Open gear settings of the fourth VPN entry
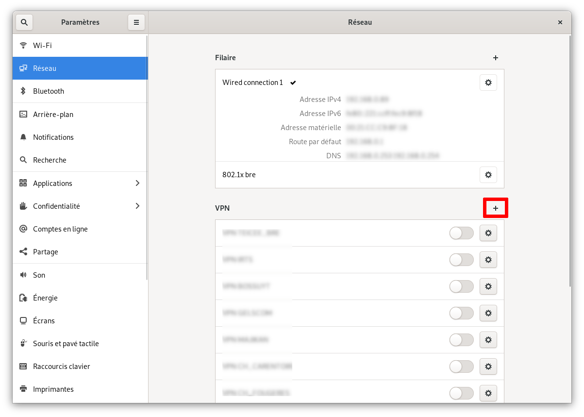This screenshot has width=584, height=417. tap(488, 313)
